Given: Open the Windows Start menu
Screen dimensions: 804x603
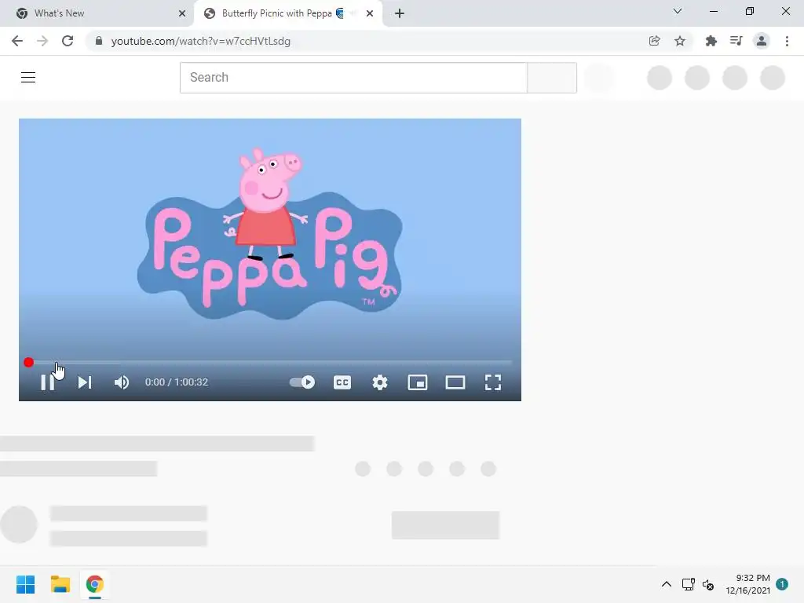Looking at the screenshot, I should coord(25,584).
